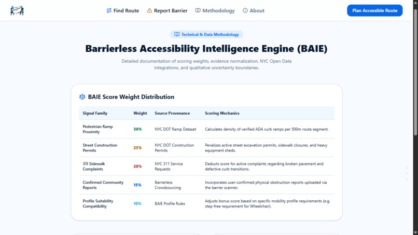Click the Technical & Data Methodology badge
Image resolution: width=418 pixels, height=235 pixels.
pos(206,34)
